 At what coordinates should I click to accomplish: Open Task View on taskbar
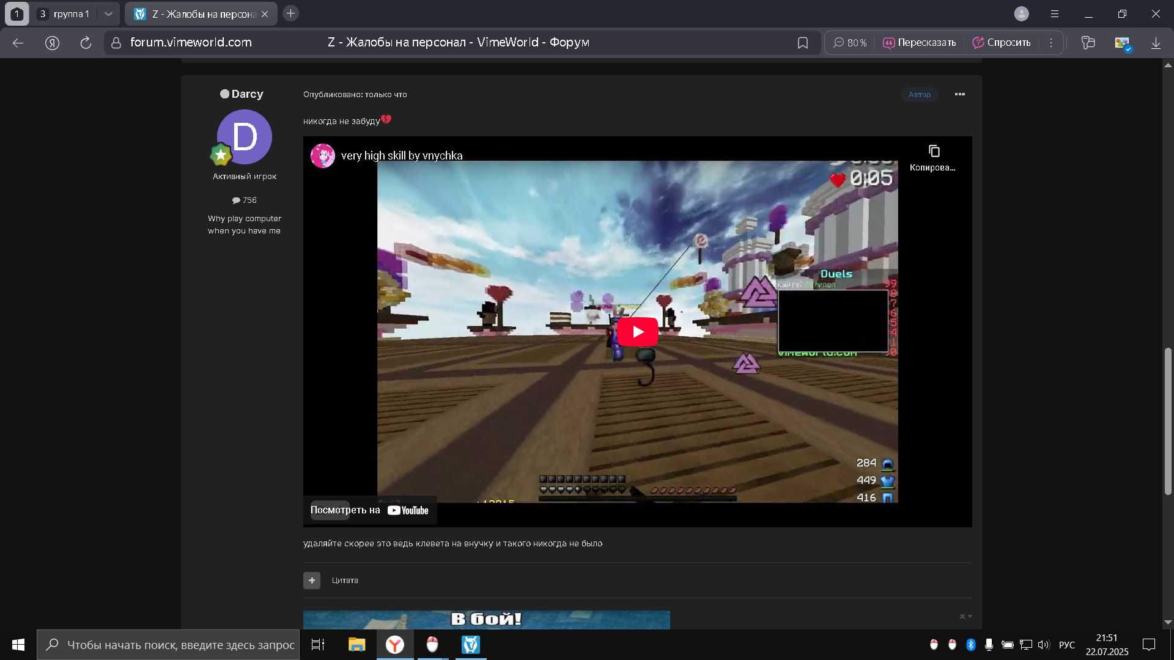pos(318,645)
